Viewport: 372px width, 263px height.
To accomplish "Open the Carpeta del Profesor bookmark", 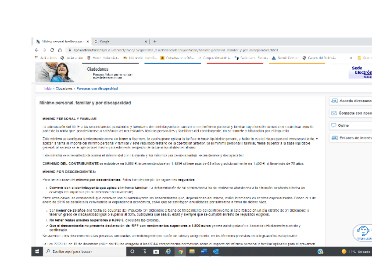I will pyautogui.click(x=319, y=58).
